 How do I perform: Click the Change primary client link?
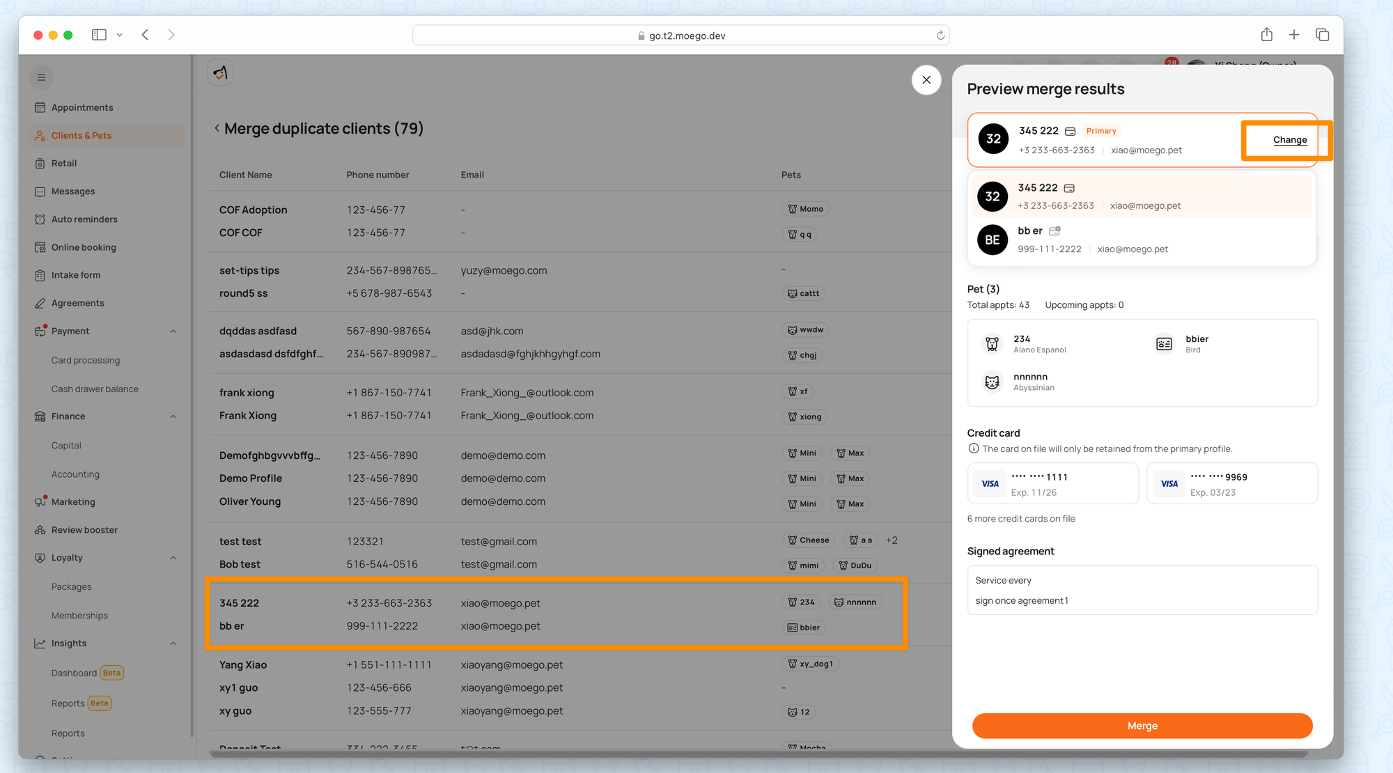1289,140
